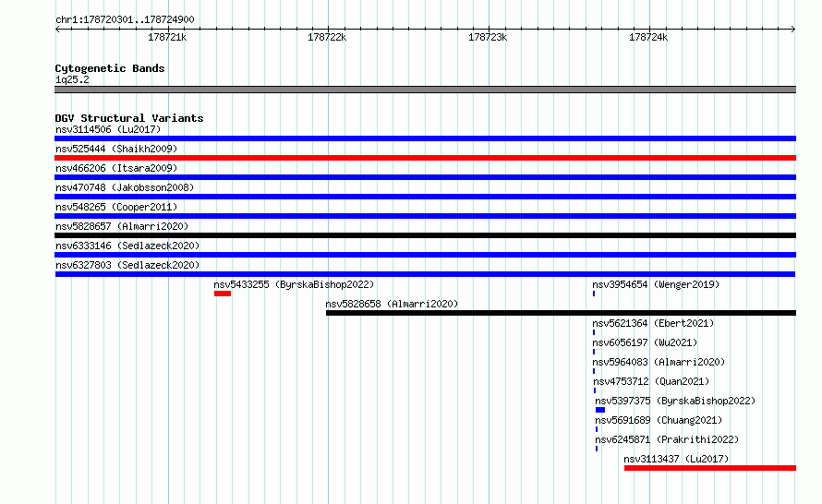This screenshot has width=822, height=504.
Task: Select the nsv470748 (Jakobsson2008) label
Action: pos(125,187)
